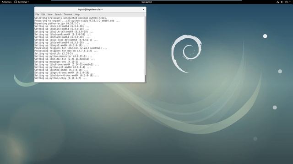Click the 'Setting up liblsan0:amd64' line
Image resolution: width=293 pixels, height=164 pixels.
[62, 42]
